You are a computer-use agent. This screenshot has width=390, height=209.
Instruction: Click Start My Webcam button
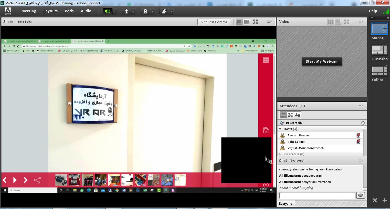click(322, 61)
